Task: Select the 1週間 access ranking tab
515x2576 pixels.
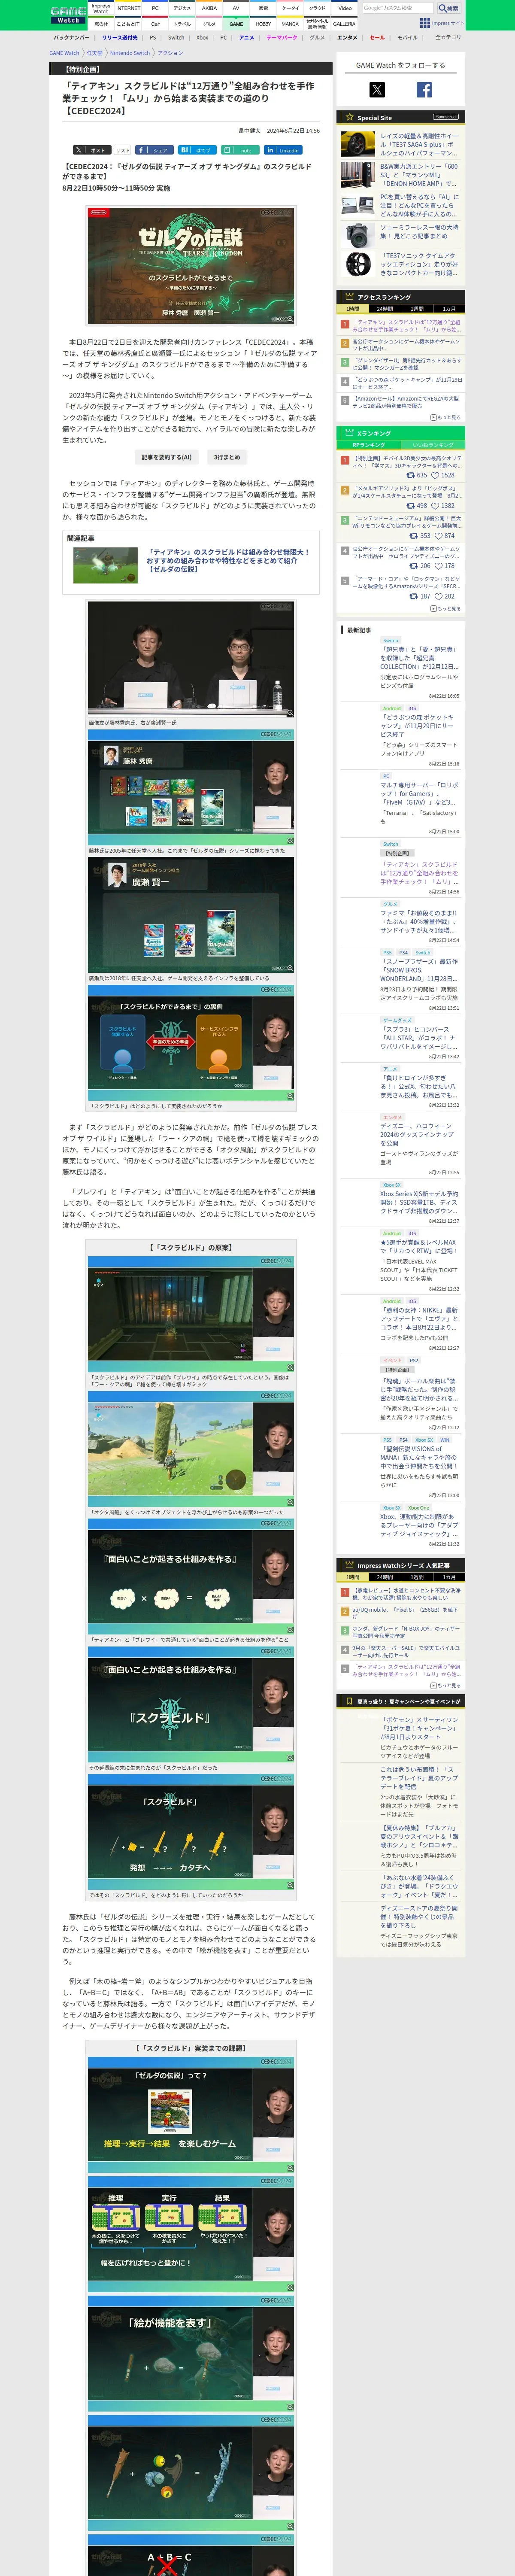Action: tap(417, 309)
